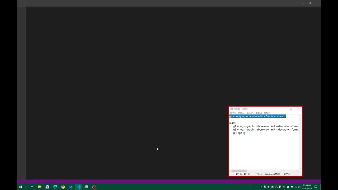
Task: Restore down the main dark window
Action: pos(310,3)
